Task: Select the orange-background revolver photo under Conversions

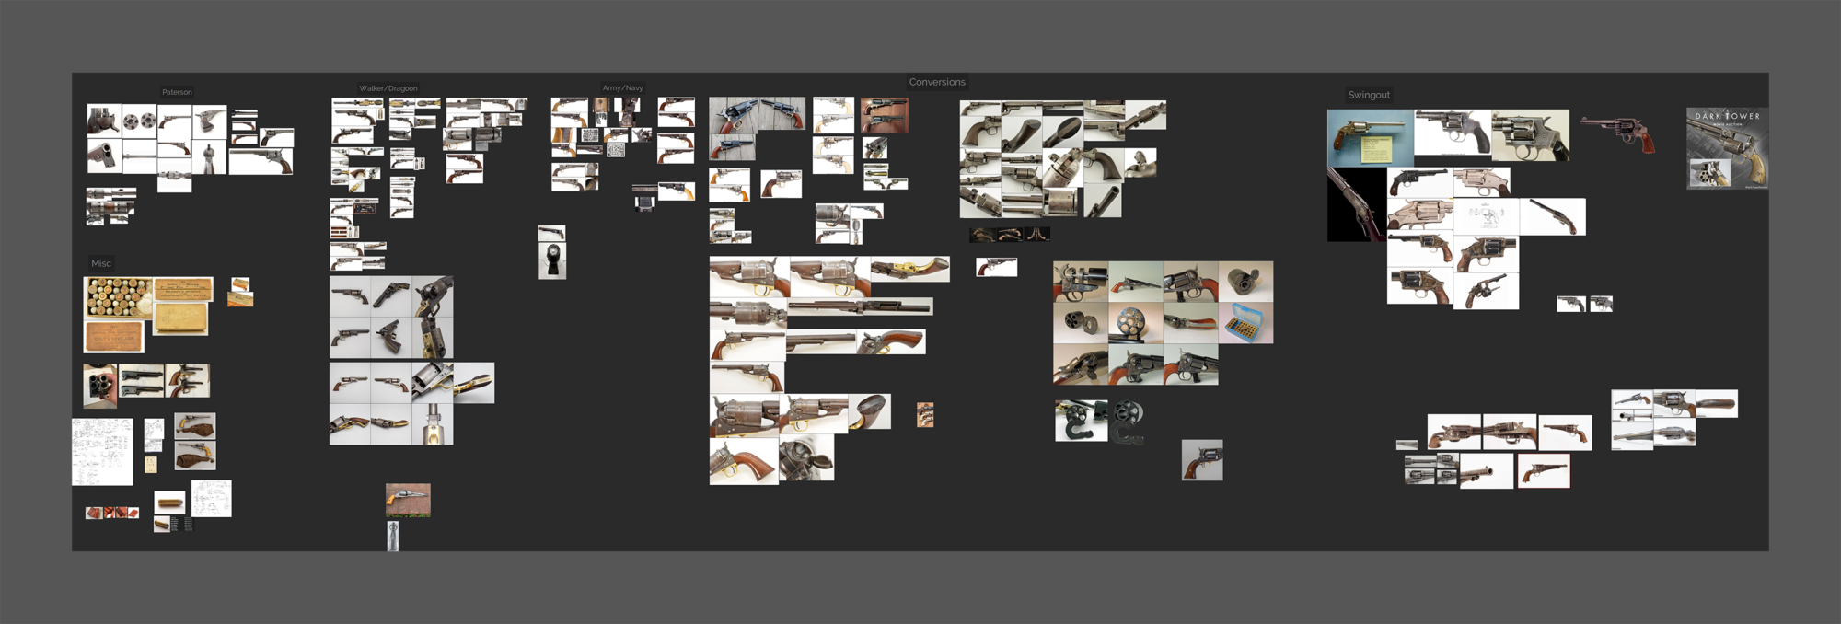Action: (x=885, y=116)
